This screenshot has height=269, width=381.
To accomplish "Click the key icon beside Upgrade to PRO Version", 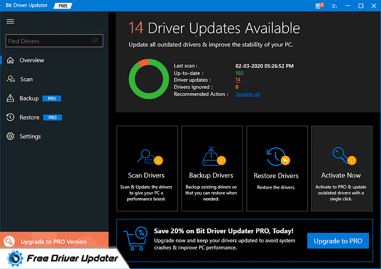I will coord(9,241).
